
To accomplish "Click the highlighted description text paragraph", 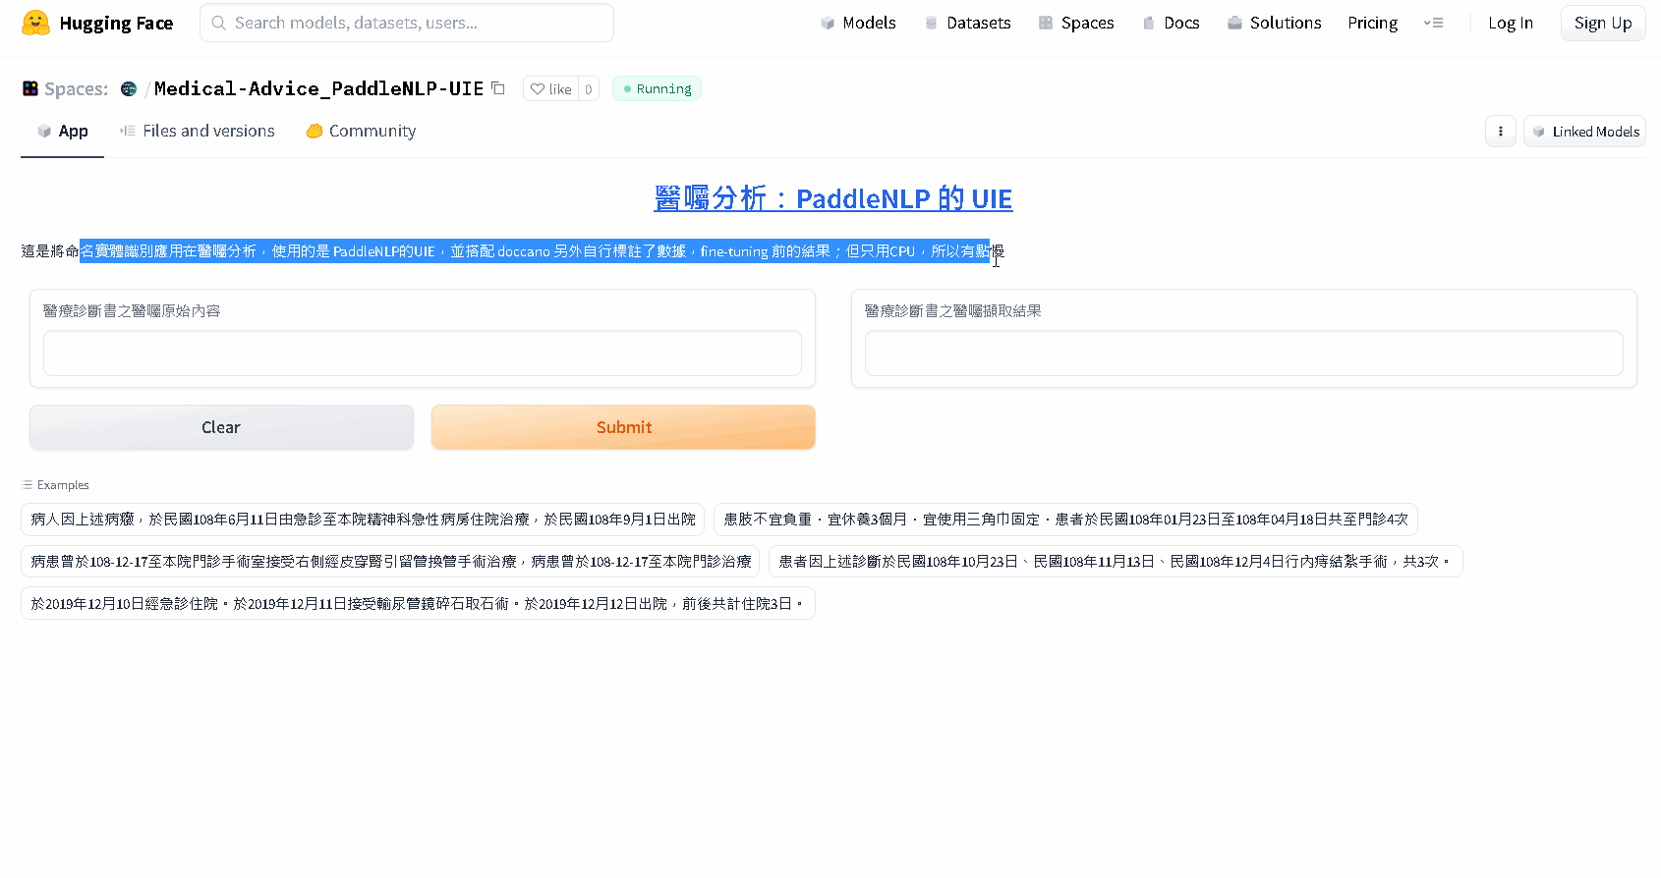I will (512, 251).
